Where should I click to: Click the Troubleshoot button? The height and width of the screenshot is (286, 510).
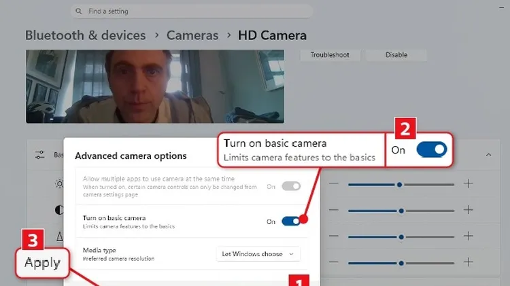tap(330, 54)
